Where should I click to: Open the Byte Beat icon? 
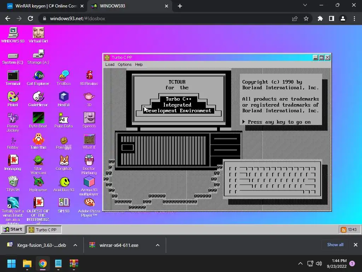(38, 120)
